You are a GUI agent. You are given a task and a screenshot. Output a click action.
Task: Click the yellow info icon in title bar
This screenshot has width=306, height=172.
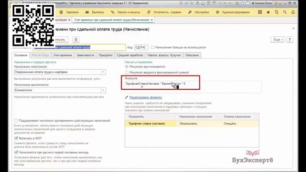(x=276, y=3)
